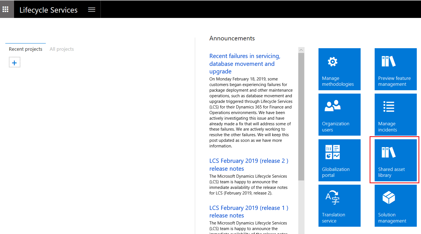Open the Solution management tile
This screenshot has height=234, width=421.
[x=395, y=206]
